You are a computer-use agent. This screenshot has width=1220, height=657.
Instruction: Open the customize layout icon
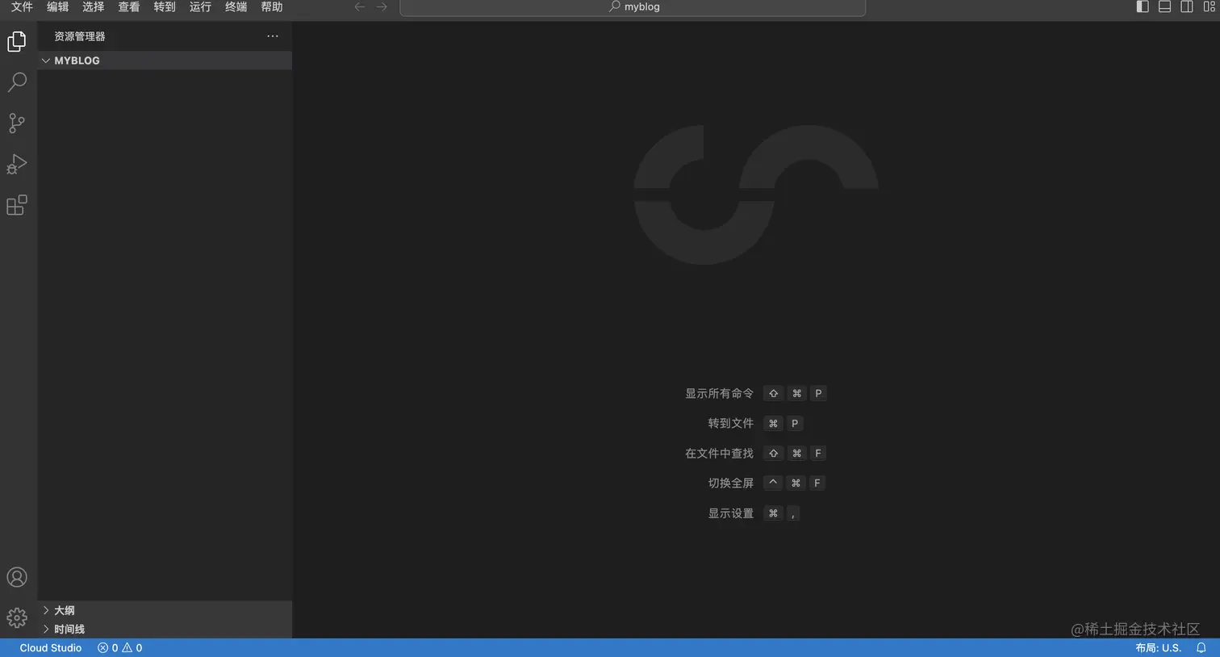1209,6
